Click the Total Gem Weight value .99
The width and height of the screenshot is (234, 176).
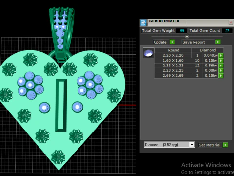181,31
